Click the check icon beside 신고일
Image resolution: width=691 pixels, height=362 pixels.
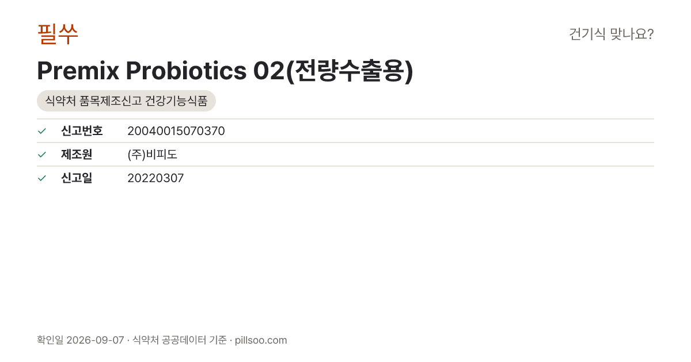41,178
